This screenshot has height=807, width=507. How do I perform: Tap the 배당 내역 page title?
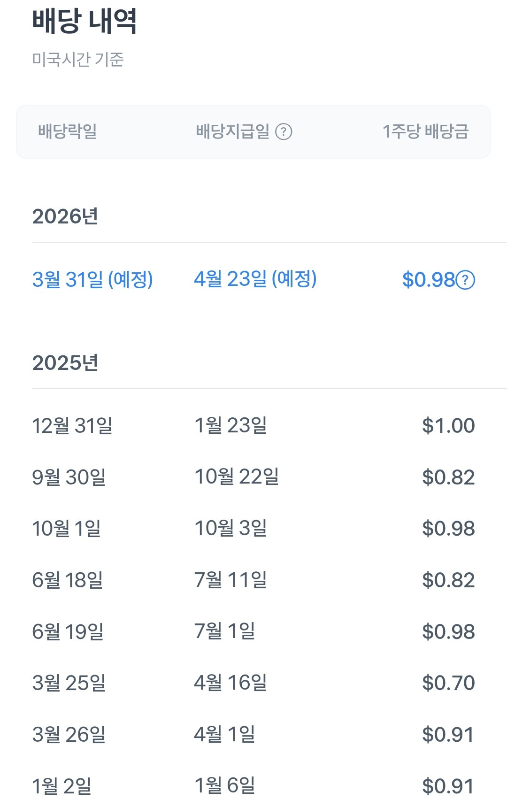pyautogui.click(x=84, y=21)
